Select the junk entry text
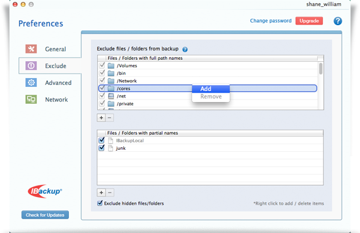The width and height of the screenshot is (360, 233). click(121, 149)
